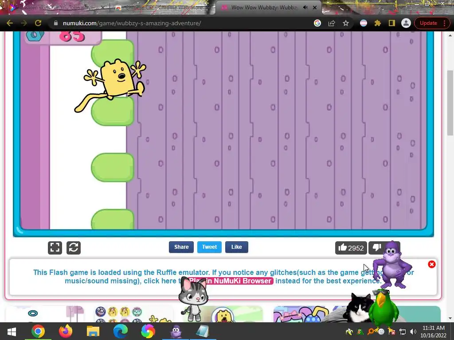The image size is (454, 340).
Task: Close the Wow Wow Wubbzy tab
Action: pos(315,7)
